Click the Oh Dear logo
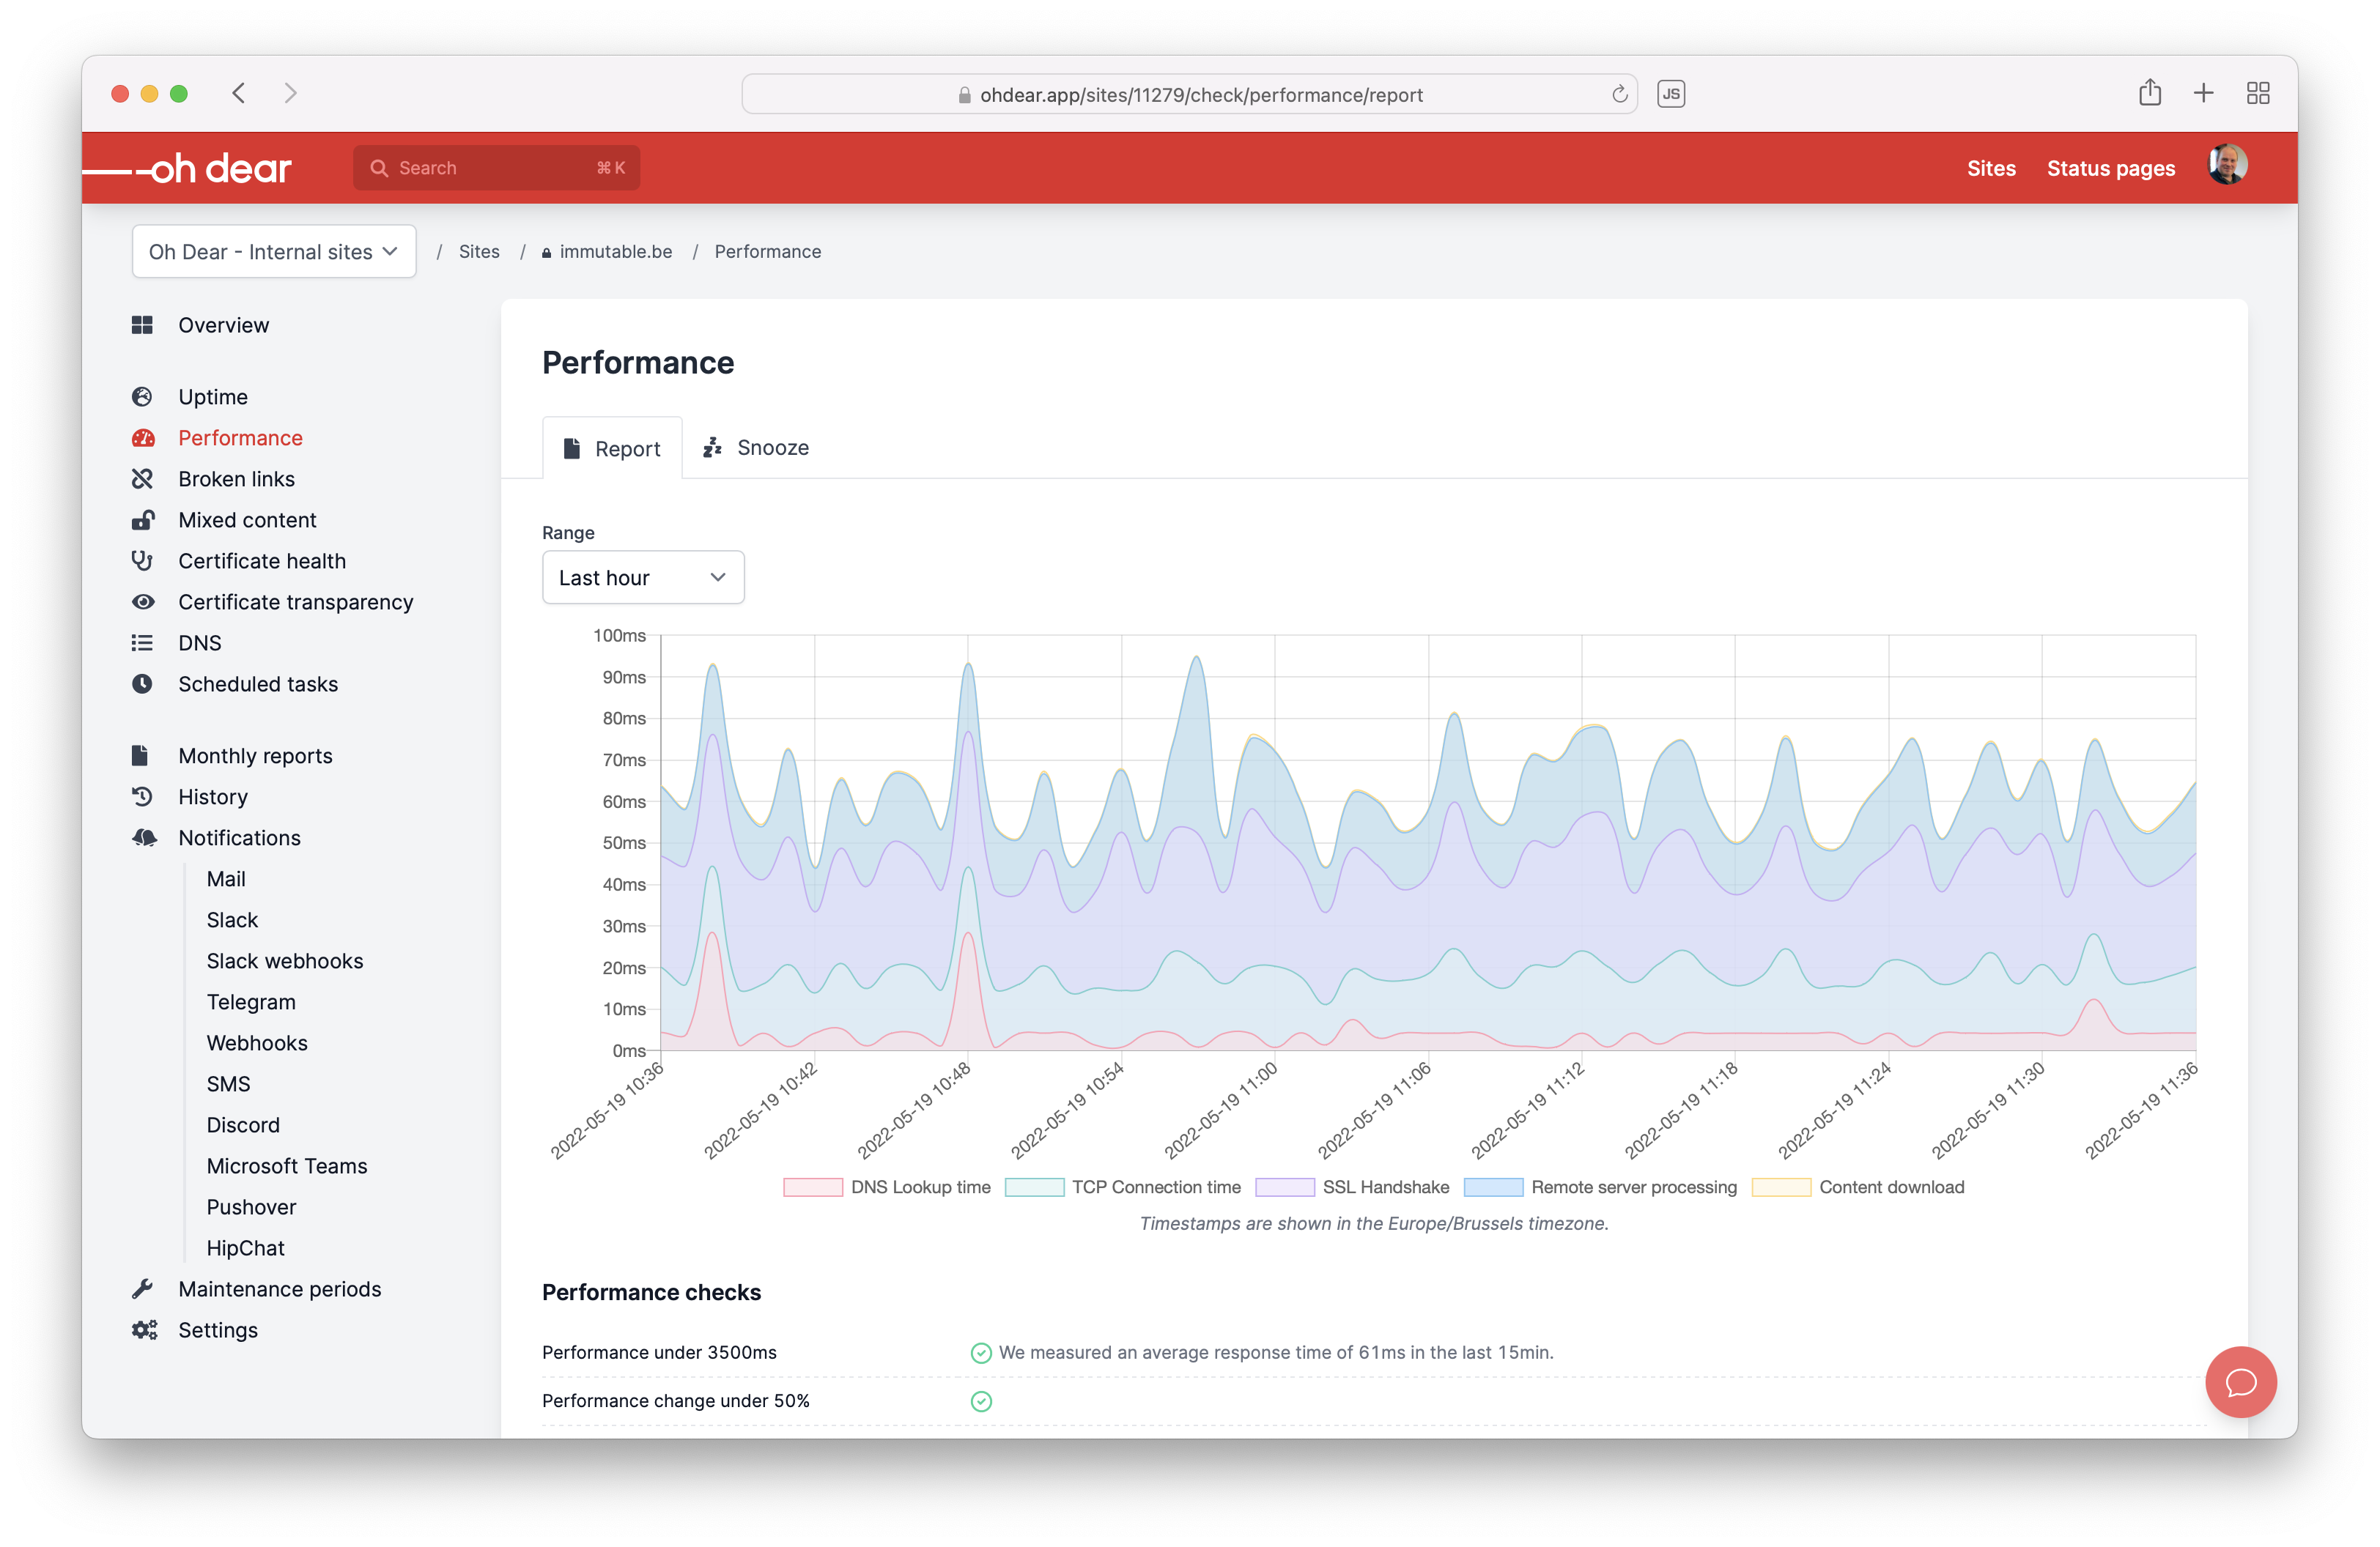The width and height of the screenshot is (2380, 1547). 187,169
